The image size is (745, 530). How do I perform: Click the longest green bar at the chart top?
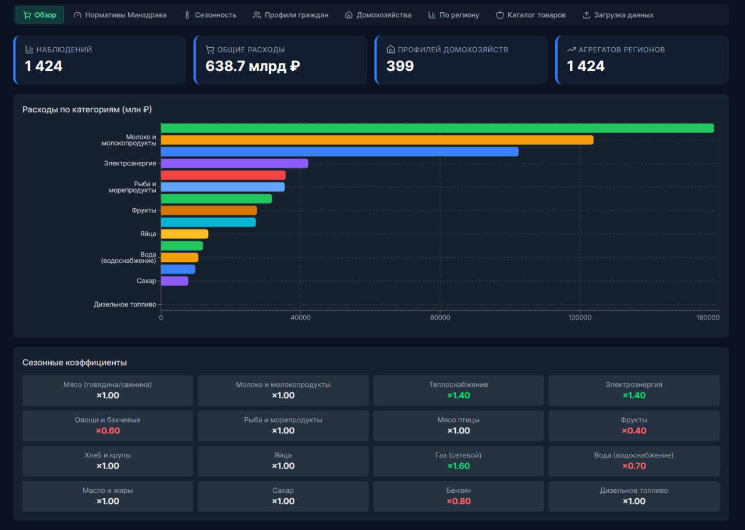point(437,128)
